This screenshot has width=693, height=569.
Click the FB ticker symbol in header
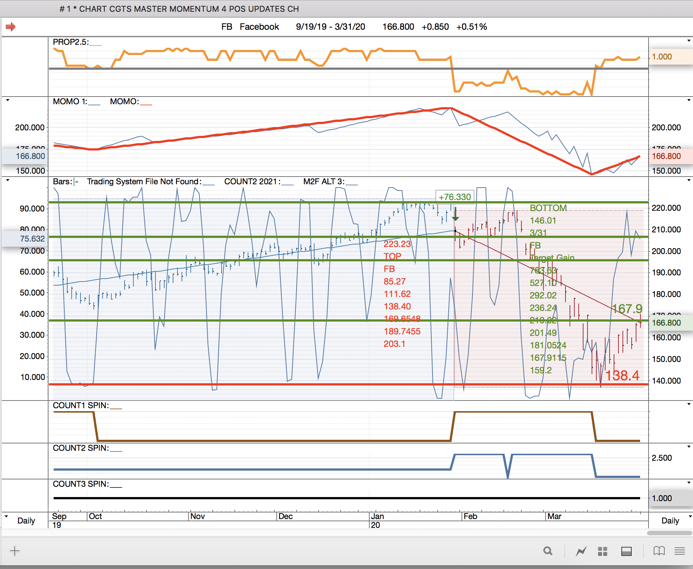pyautogui.click(x=227, y=27)
